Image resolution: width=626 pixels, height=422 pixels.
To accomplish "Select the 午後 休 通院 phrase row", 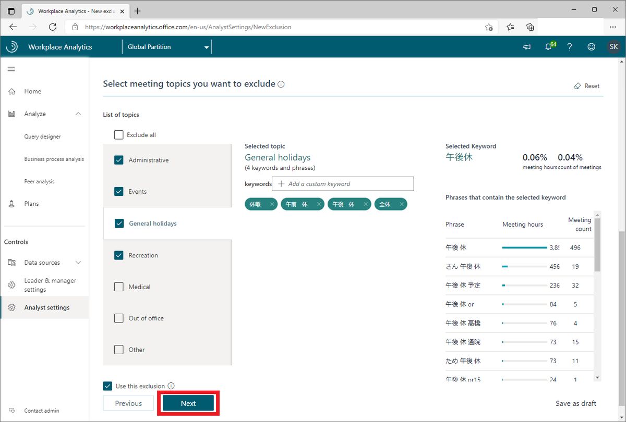I will (x=520, y=342).
